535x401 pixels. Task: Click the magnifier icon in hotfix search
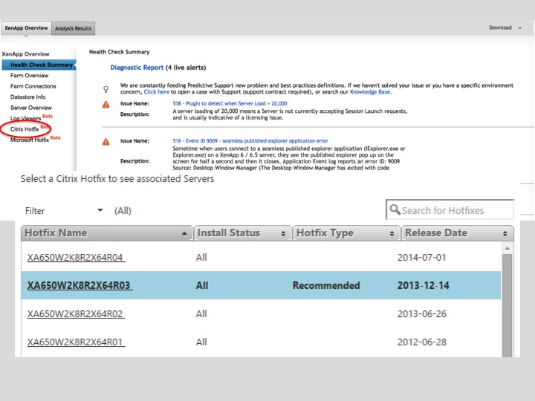click(395, 209)
